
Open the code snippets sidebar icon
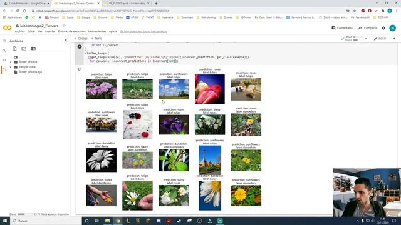click(4, 60)
